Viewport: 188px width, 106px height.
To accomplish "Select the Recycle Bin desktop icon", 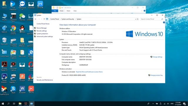I will point(4,41).
